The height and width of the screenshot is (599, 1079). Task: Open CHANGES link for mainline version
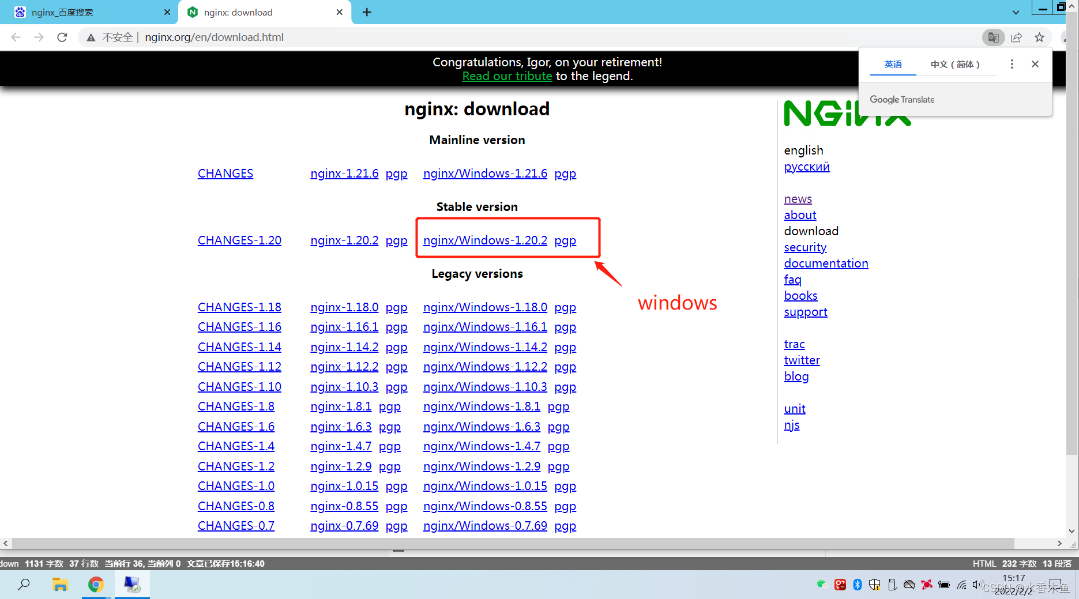(225, 174)
